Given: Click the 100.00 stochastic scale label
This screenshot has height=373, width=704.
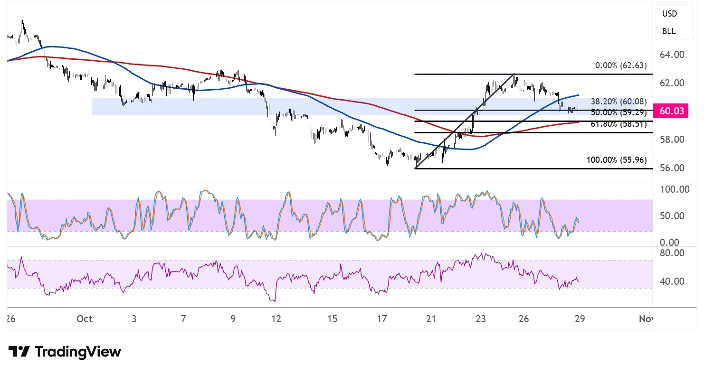Looking at the screenshot, I should (674, 189).
